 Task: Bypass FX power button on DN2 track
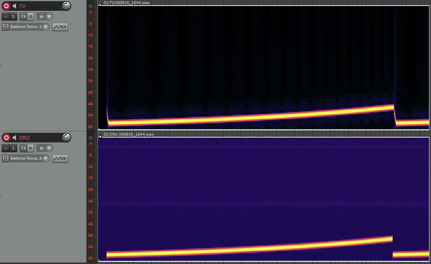pos(30,148)
